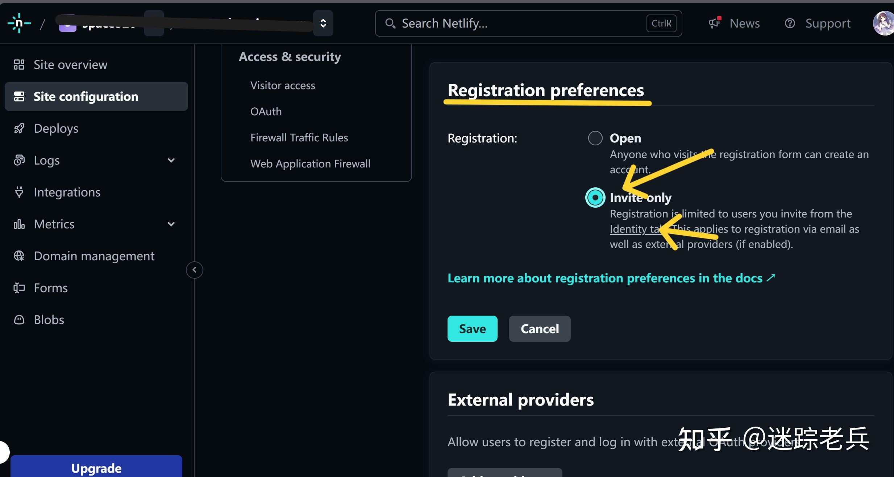Open Visitor access settings
The image size is (894, 477).
click(283, 86)
